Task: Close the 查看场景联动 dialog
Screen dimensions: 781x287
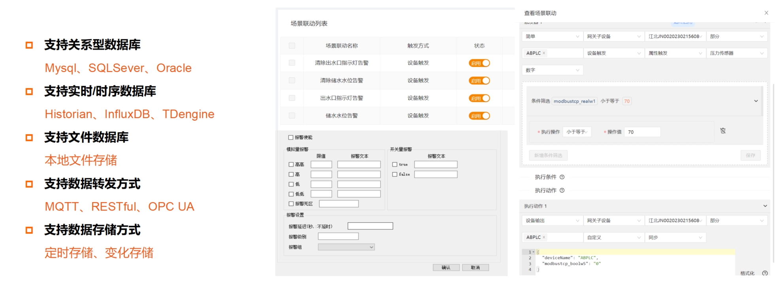Action: coord(766,13)
